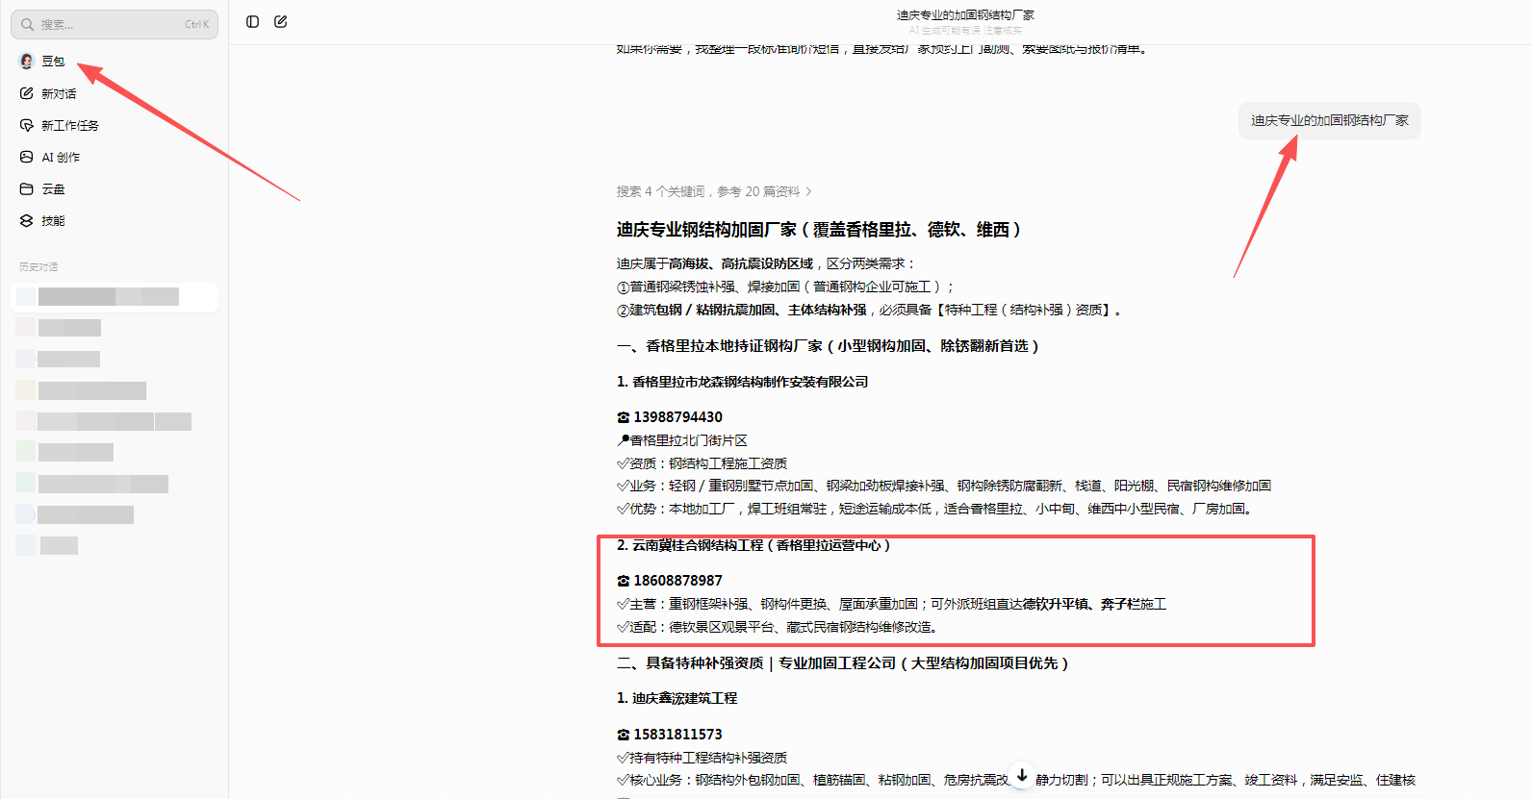Click phone number 15831811573
The height and width of the screenshot is (799, 1532).
677,735
